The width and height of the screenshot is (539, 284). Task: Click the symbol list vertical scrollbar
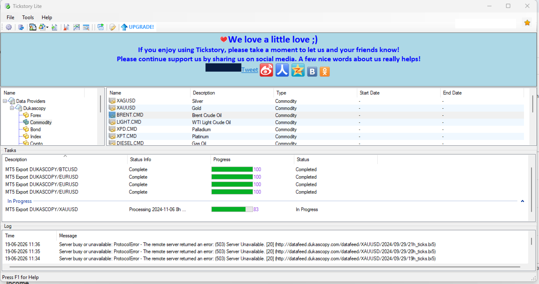[x=532, y=104]
